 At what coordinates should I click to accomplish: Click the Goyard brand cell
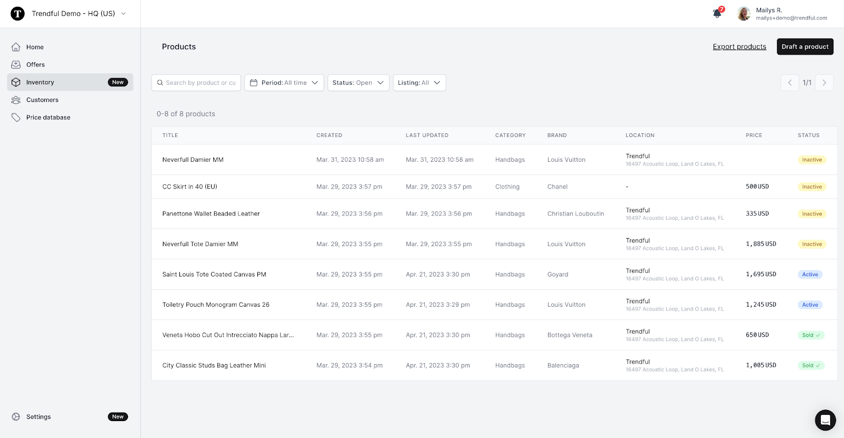558,275
